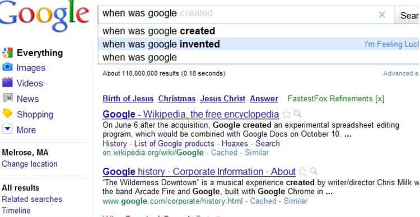Click the Videos film icon in sidebar
This screenshot has width=420, height=217.
(x=7, y=83)
